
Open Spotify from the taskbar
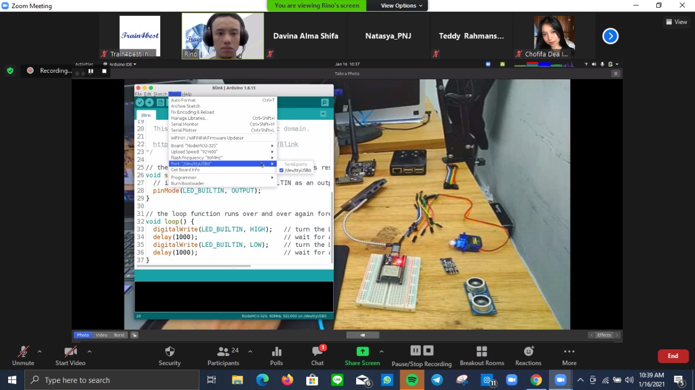(412, 380)
